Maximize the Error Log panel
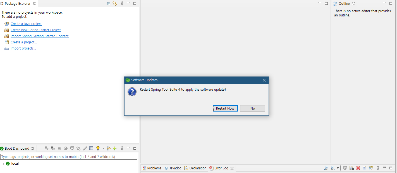Screen dimensions: 397x173 click(391, 168)
